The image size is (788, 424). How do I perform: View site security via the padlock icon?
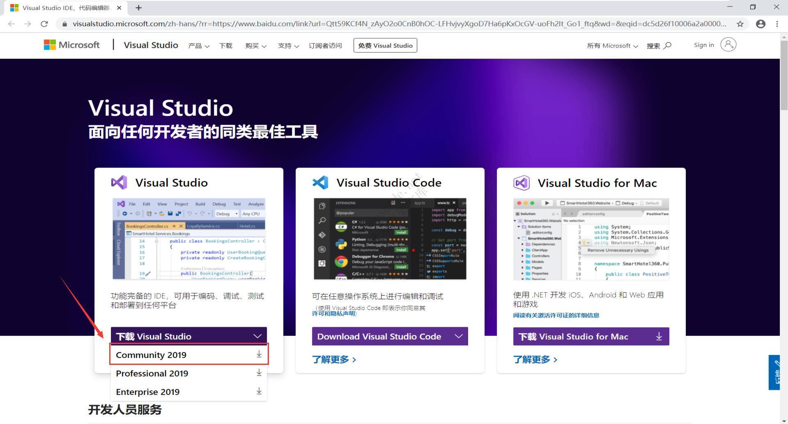(x=64, y=24)
